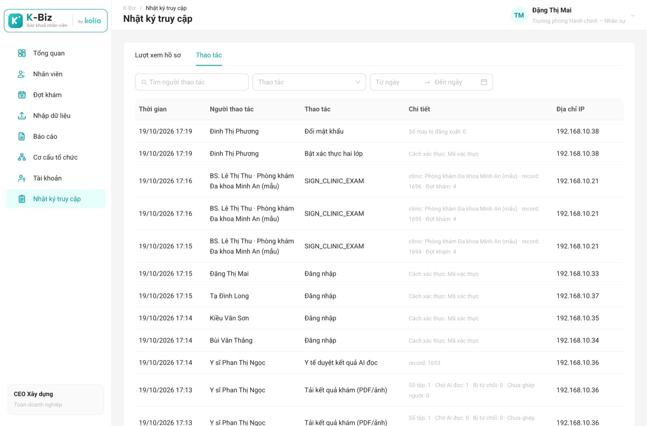Go to Báo cáo menu item
The image size is (647, 426).
pyautogui.click(x=56, y=136)
